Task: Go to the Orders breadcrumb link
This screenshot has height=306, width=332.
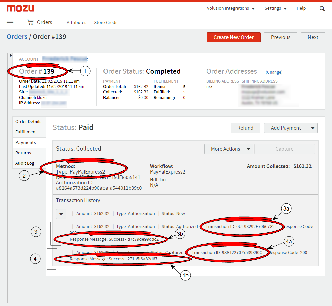Action: point(17,37)
